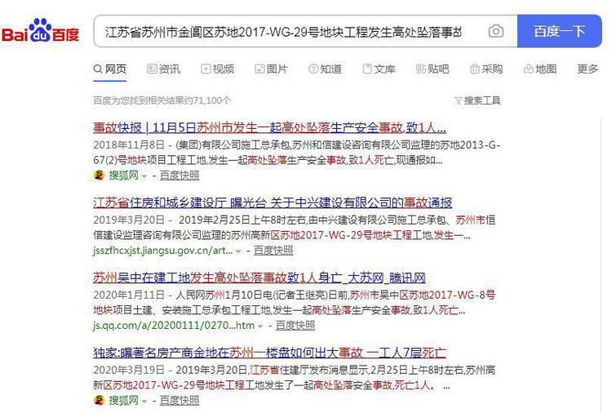This screenshot has width=612, height=413.
Task: Select the 网页 tab
Action: point(109,69)
